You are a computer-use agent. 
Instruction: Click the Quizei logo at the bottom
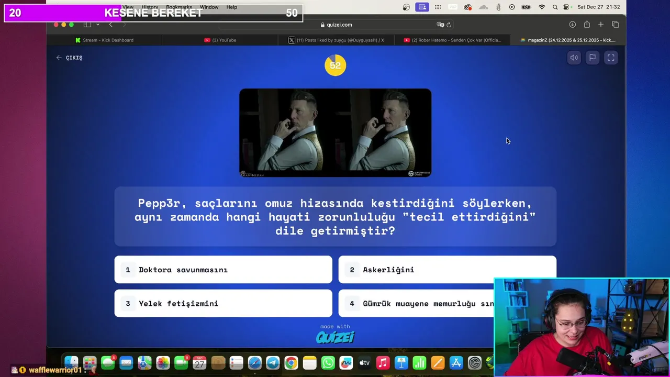(335, 337)
